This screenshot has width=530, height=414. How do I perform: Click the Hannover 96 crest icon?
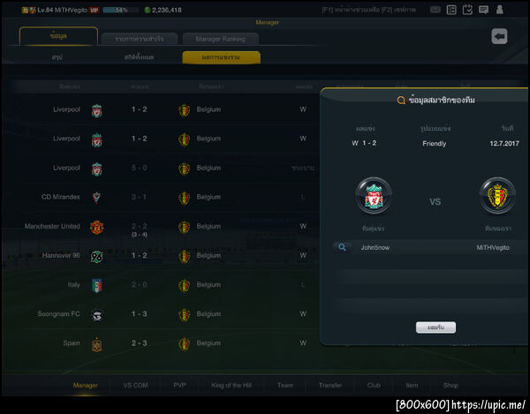pyautogui.click(x=96, y=256)
